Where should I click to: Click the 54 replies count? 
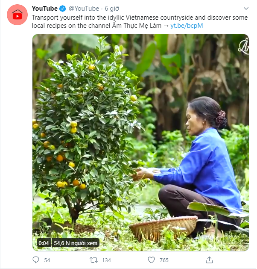tap(47, 260)
